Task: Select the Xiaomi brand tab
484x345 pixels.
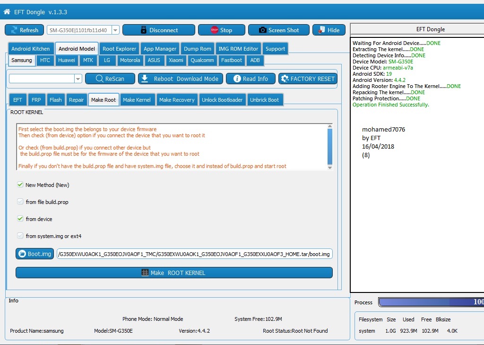Action: click(x=176, y=60)
